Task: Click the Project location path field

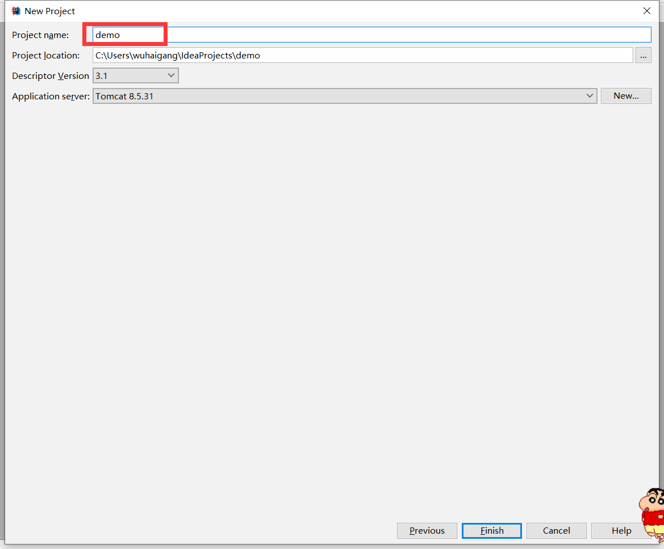Action: click(363, 55)
